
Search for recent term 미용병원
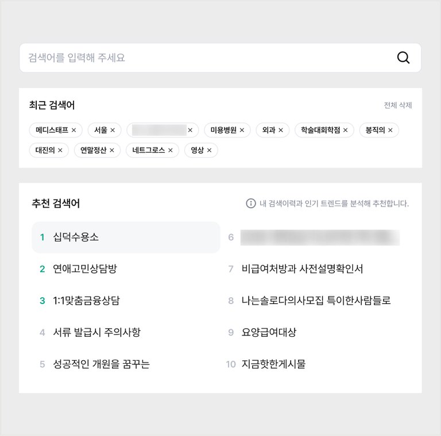(223, 130)
